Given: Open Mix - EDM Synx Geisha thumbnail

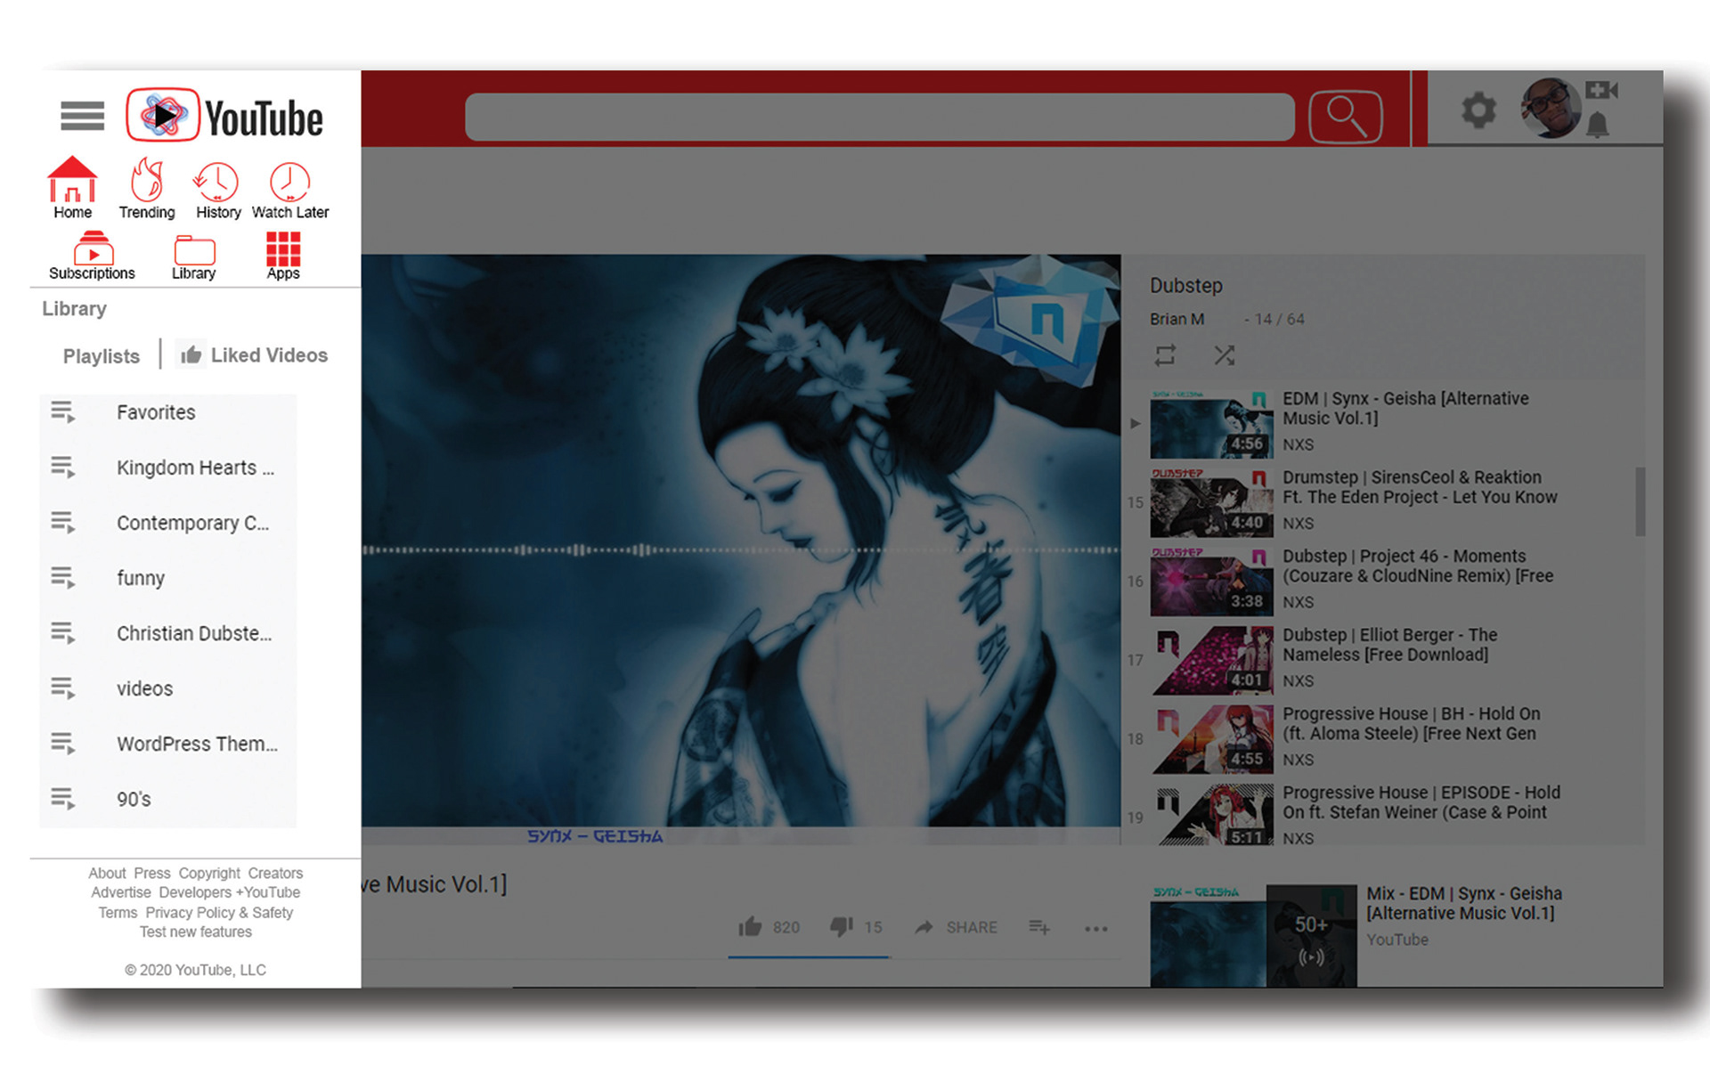Looking at the screenshot, I should (1253, 935).
